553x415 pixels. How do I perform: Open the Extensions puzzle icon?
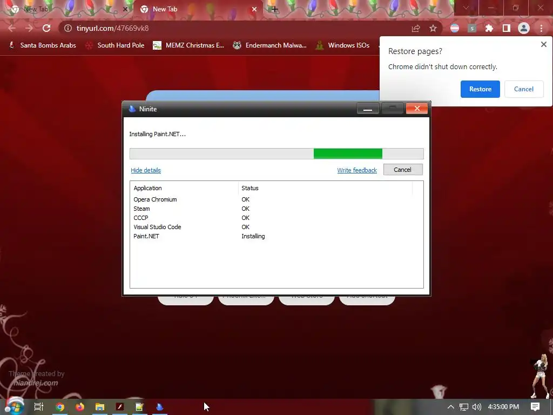tap(489, 28)
